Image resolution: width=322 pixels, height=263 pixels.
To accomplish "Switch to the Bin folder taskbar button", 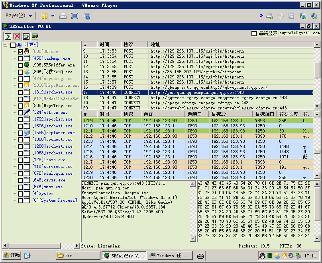I will [x=78, y=255].
